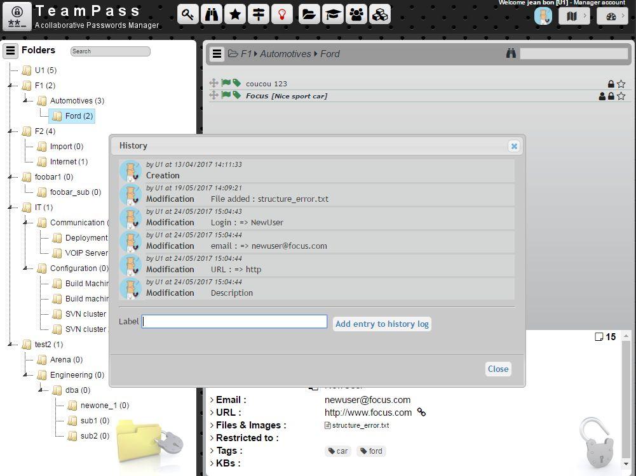
Task: Click the graduation cap roles icon
Action: coord(332,15)
